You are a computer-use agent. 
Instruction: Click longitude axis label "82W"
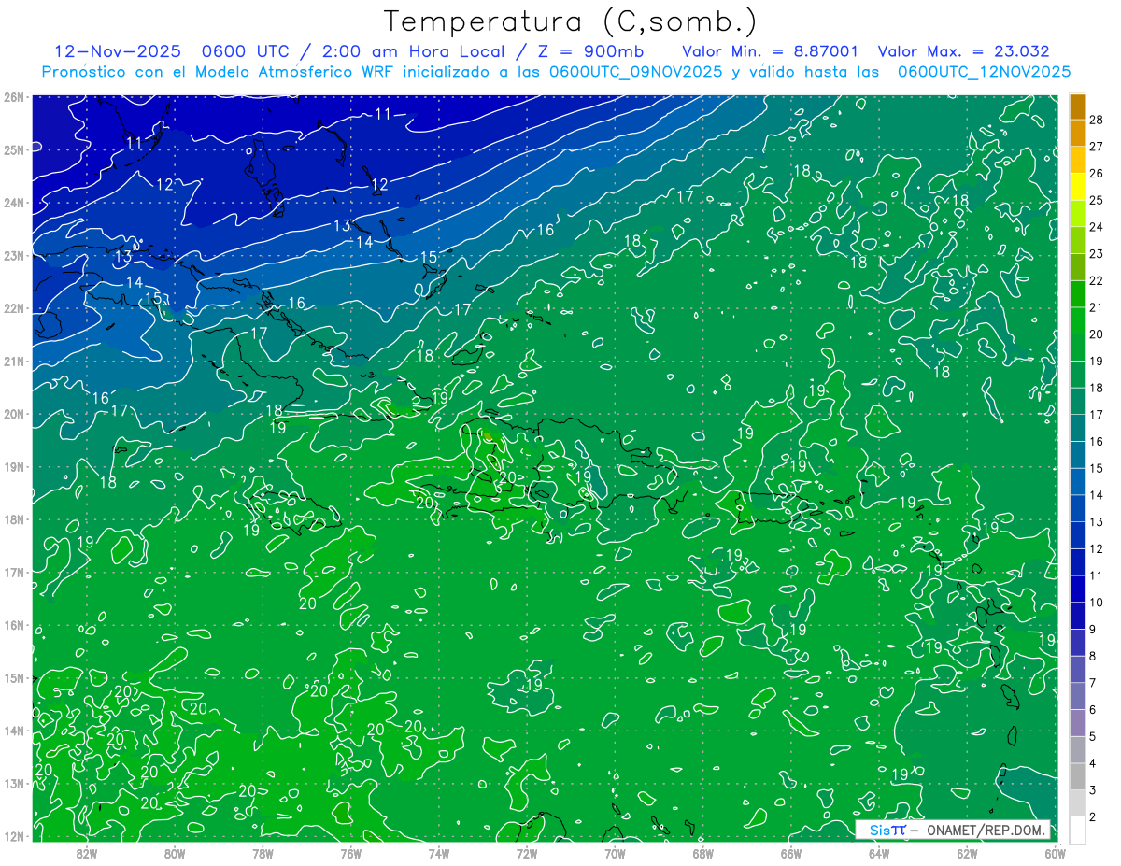tap(87, 853)
